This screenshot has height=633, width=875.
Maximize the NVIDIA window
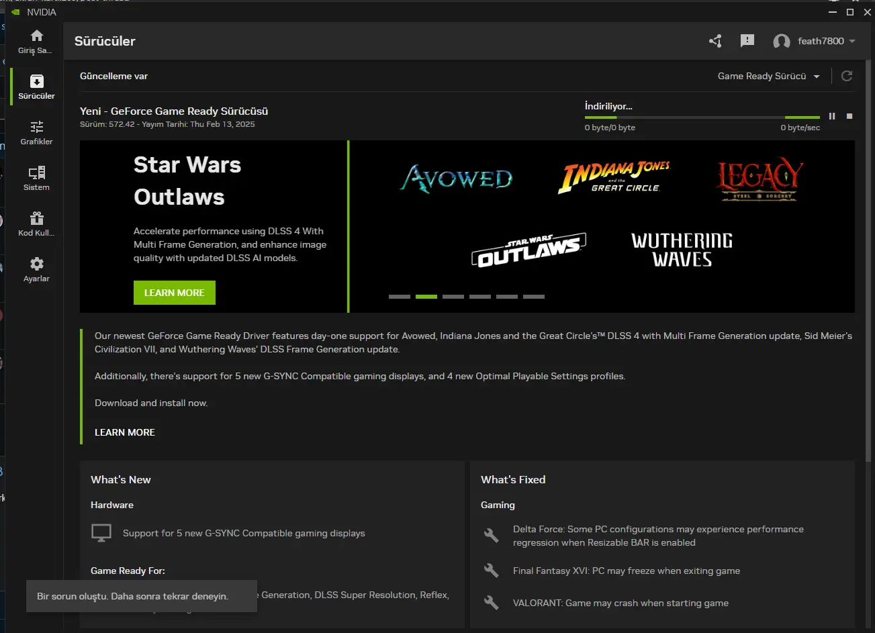coord(850,12)
